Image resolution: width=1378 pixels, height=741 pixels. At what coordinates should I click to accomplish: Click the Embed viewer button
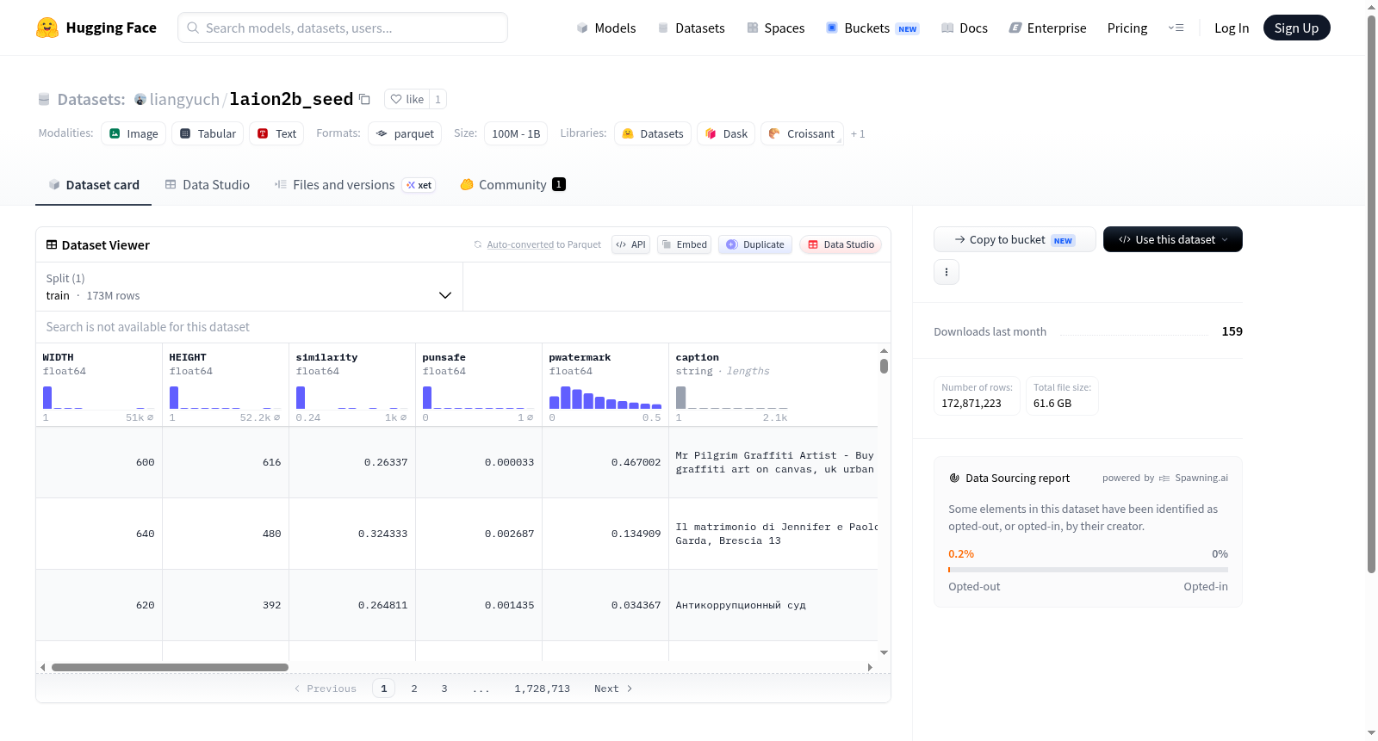click(685, 244)
